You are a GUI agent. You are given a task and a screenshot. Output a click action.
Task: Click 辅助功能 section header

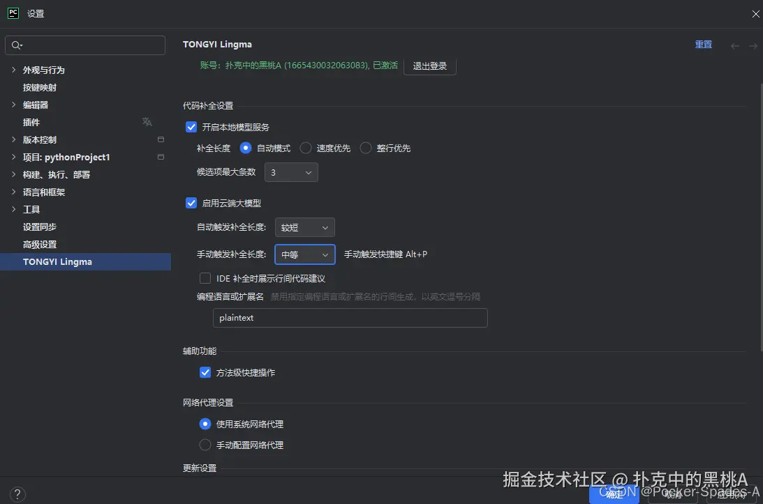[x=200, y=351]
